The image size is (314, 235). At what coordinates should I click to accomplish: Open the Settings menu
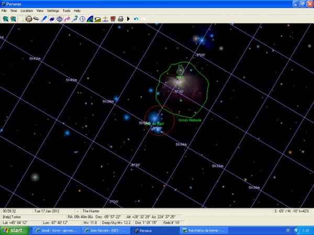(x=53, y=10)
